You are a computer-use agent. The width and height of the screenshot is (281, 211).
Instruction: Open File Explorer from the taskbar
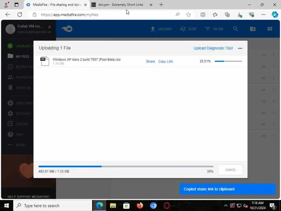[113, 206]
